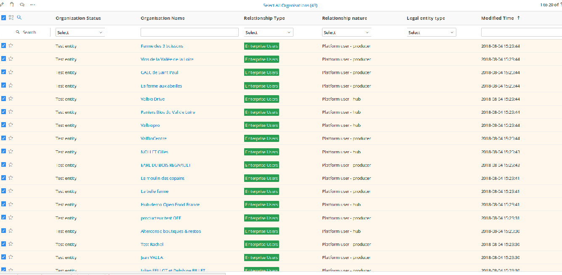This screenshot has height=275, width=562.
Task: Click the Relationship nature column header
Action: [344, 18]
